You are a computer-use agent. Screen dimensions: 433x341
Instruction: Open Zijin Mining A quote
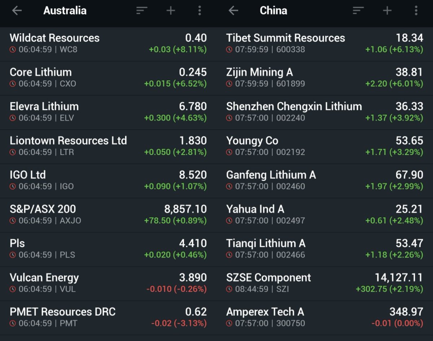tap(325, 78)
